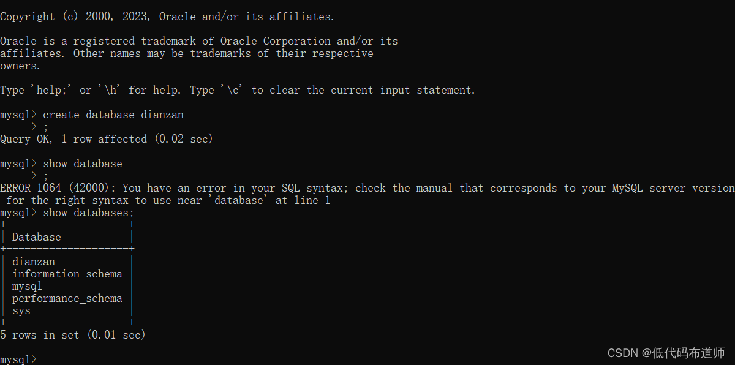This screenshot has width=735, height=365.
Task: Click the '5 rows in set' result line
Action: [x=73, y=335]
